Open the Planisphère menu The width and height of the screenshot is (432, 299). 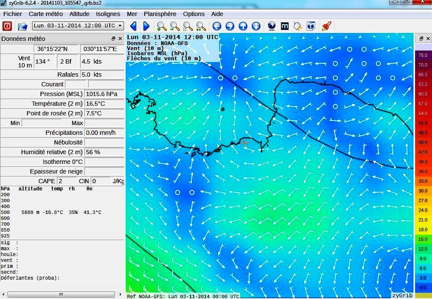tap(160, 14)
